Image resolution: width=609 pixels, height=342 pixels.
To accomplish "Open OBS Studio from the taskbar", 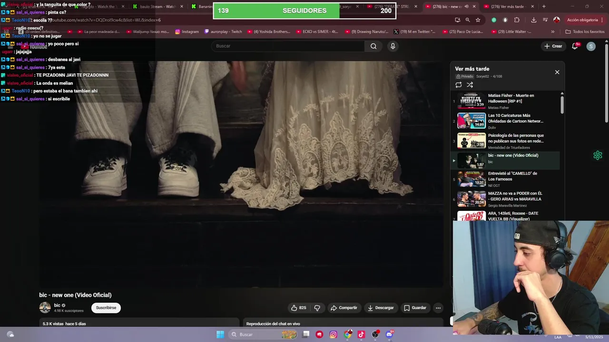I will (x=375, y=334).
